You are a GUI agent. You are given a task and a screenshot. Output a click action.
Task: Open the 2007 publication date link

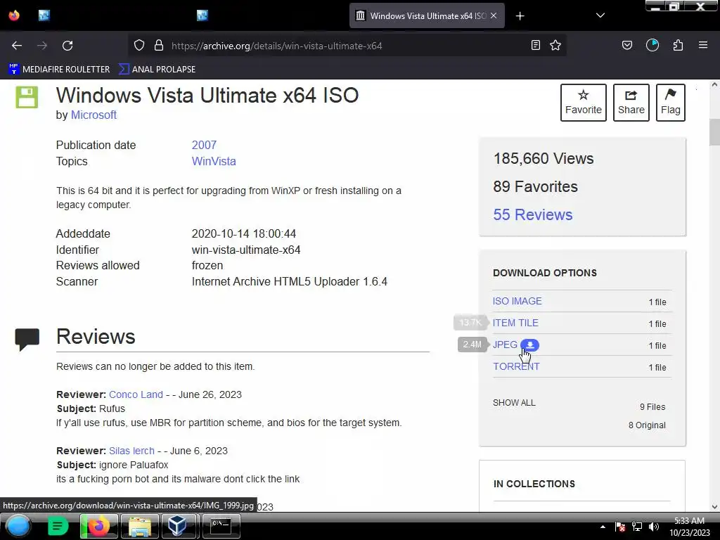(x=204, y=145)
